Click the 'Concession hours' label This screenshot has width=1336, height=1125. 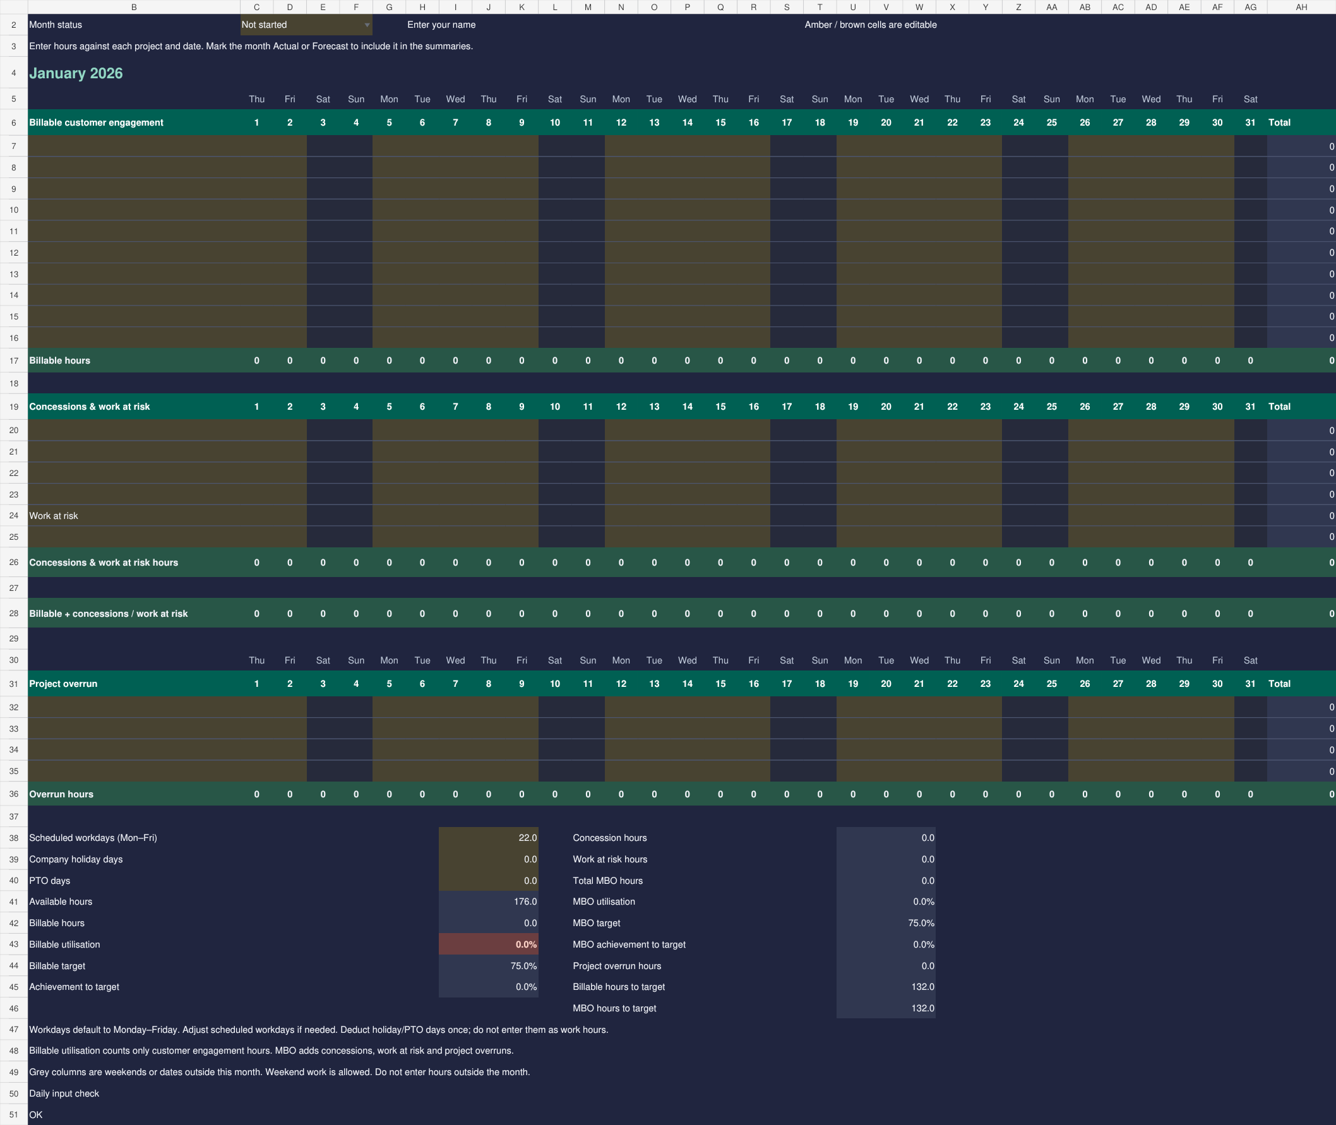610,837
